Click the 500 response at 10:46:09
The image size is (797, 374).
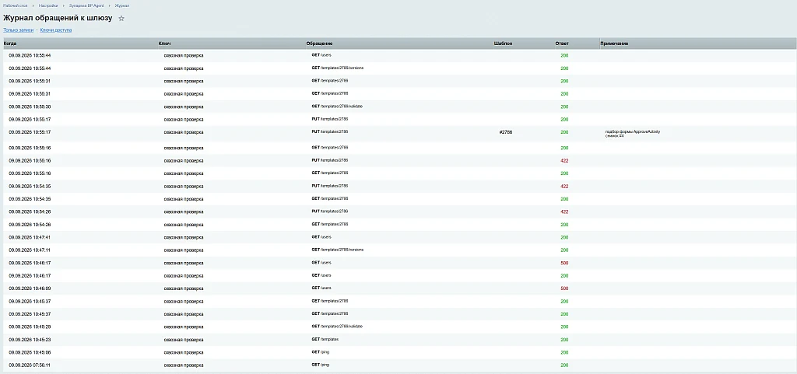564,288
